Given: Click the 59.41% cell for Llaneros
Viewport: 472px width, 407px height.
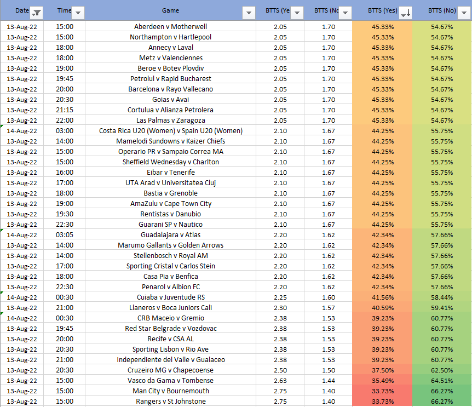Looking at the screenshot, I should tap(442, 308).
